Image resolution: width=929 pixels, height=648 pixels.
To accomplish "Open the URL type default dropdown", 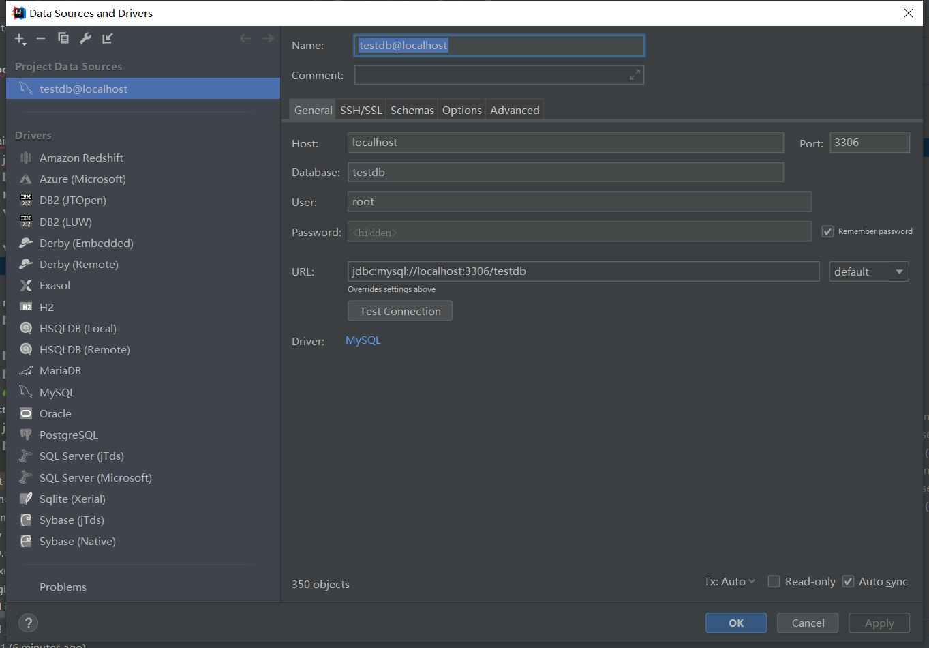I will coord(869,271).
